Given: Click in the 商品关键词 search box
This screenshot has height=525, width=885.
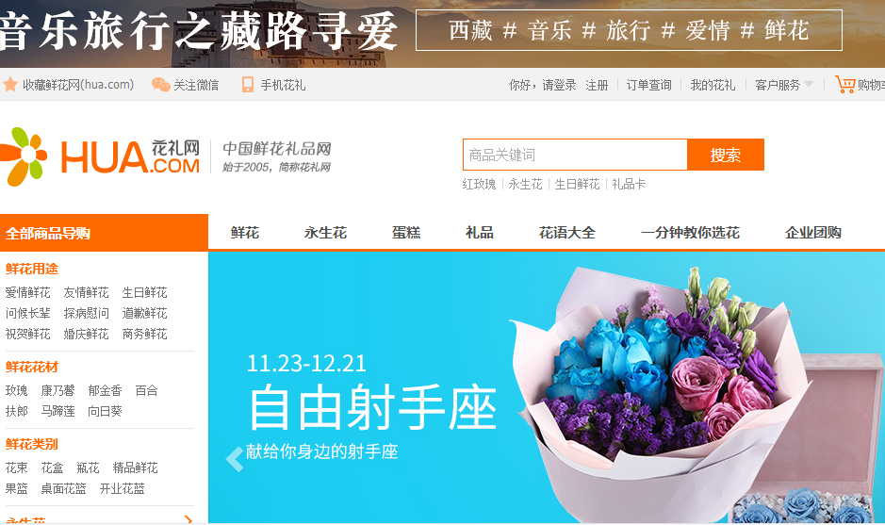Looking at the screenshot, I should coord(575,155).
